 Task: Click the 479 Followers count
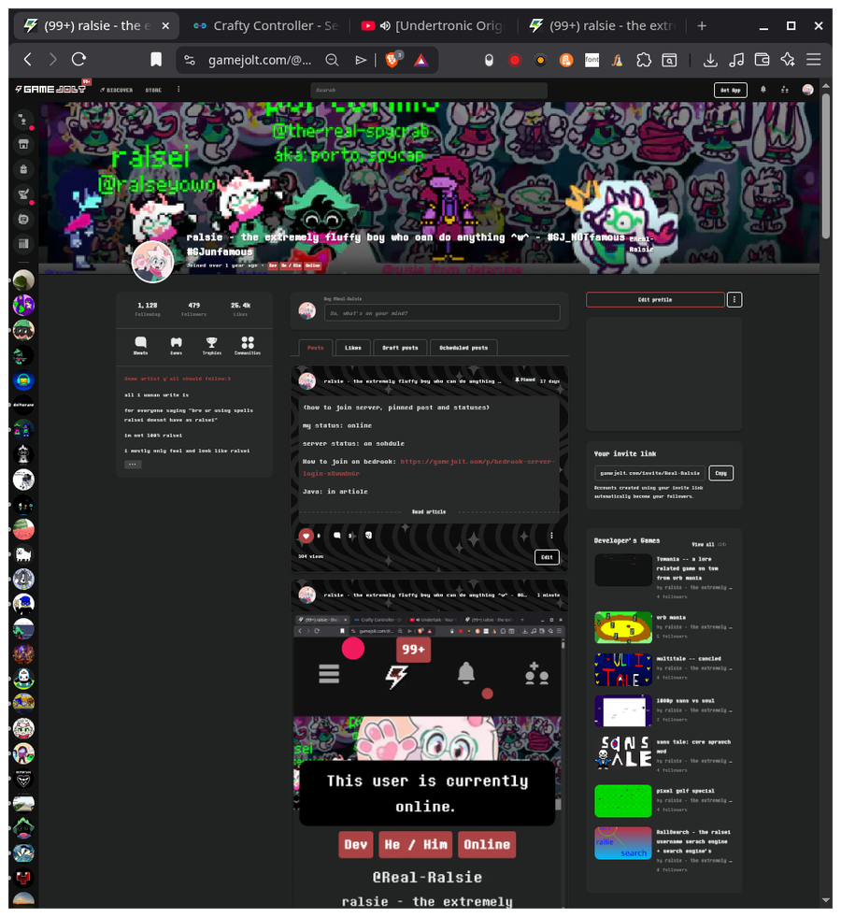click(x=194, y=308)
